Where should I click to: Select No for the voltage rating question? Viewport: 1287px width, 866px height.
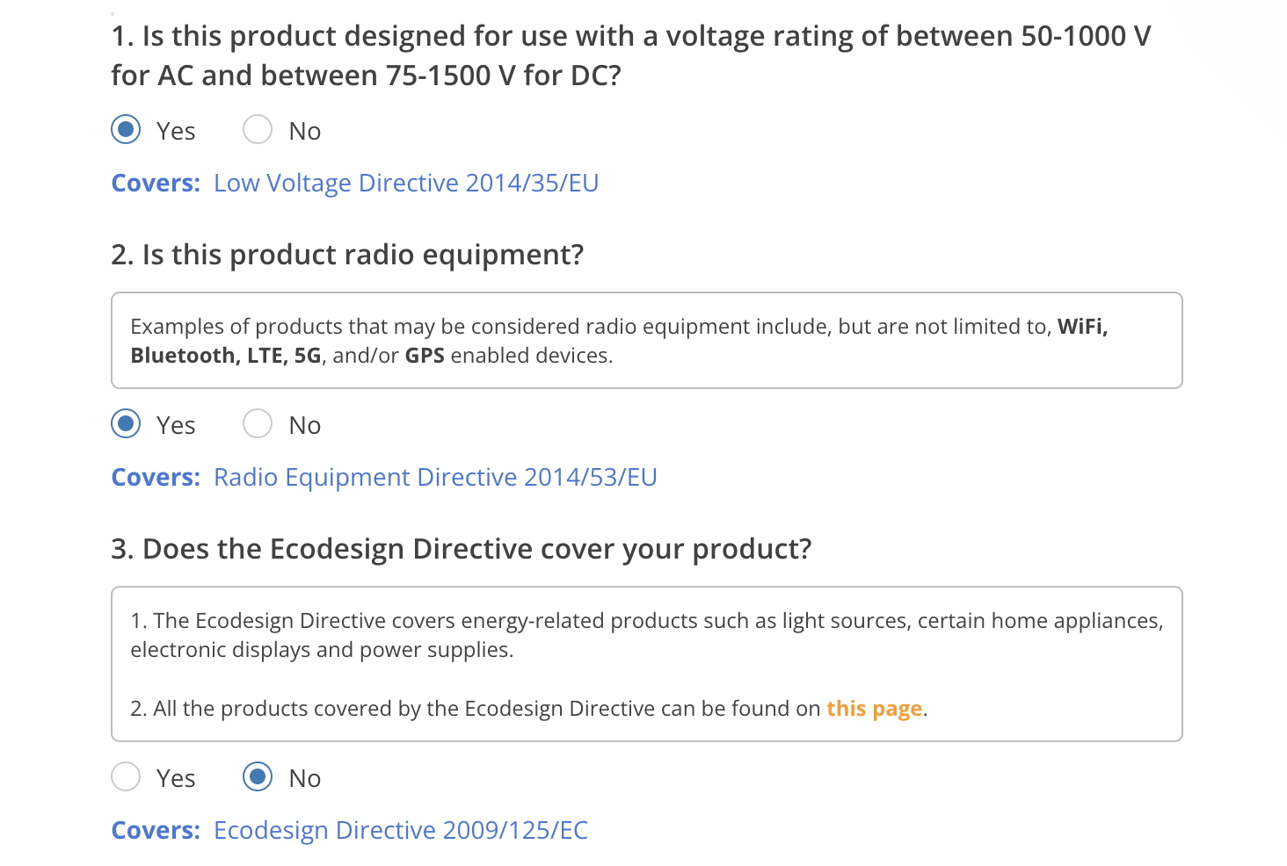(258, 130)
